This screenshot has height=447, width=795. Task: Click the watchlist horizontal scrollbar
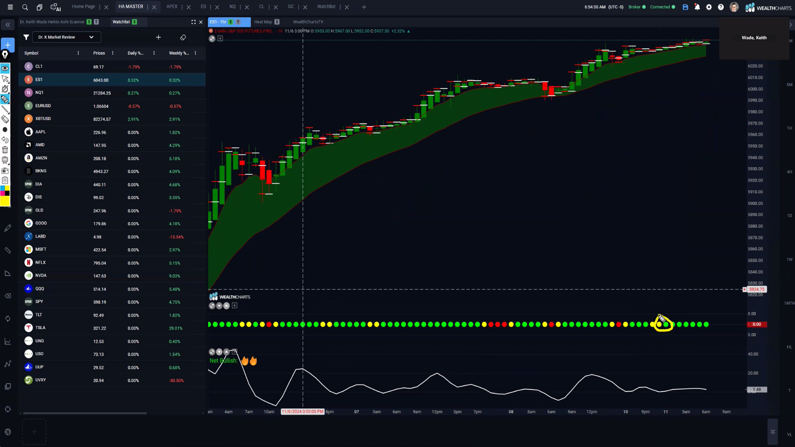point(85,413)
